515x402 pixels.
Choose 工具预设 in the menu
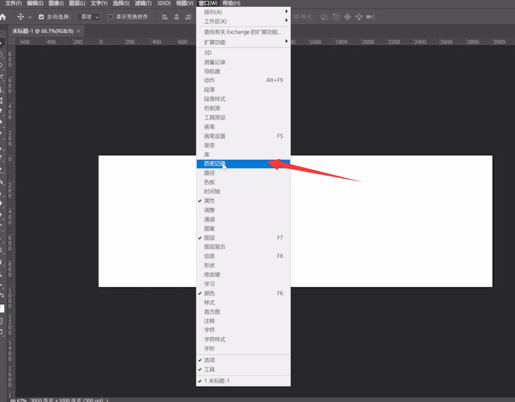(x=243, y=118)
